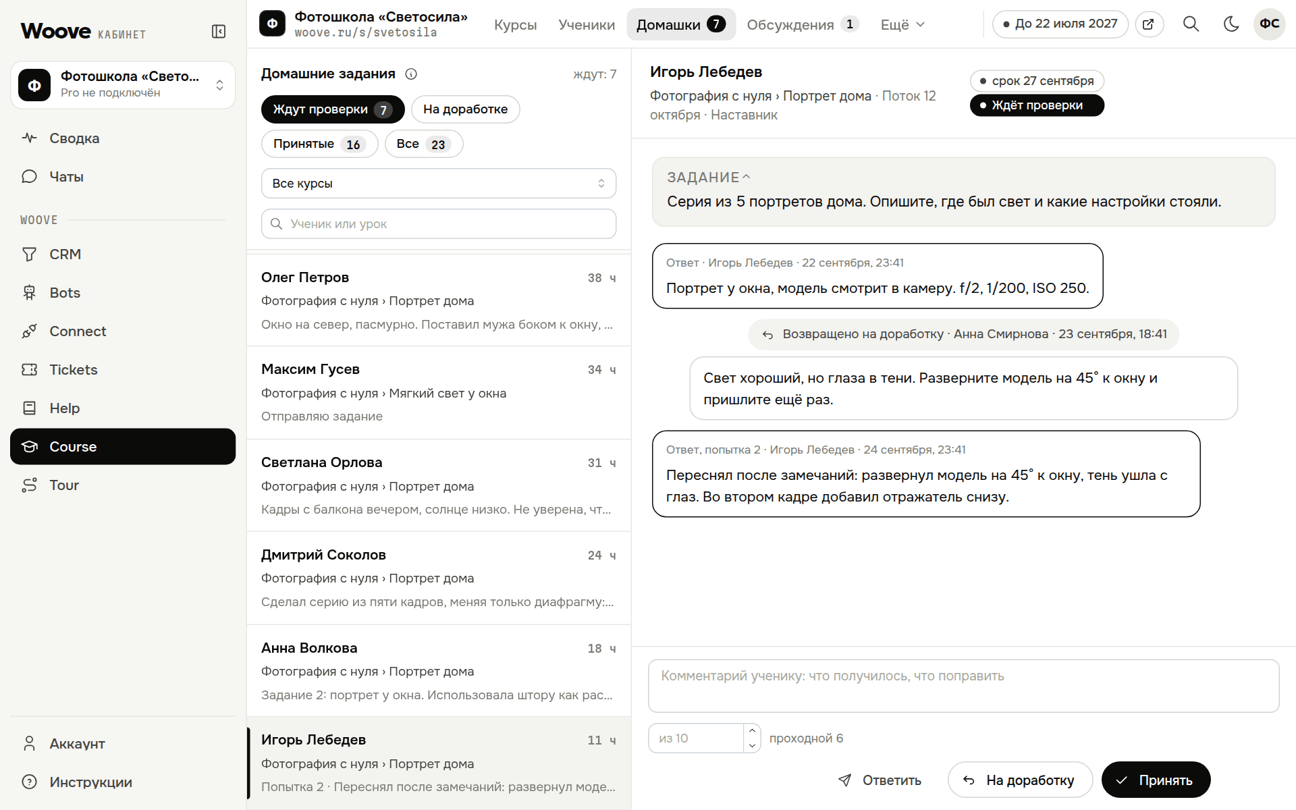
Task: Focus the Ученик или урок search field
Action: (439, 224)
